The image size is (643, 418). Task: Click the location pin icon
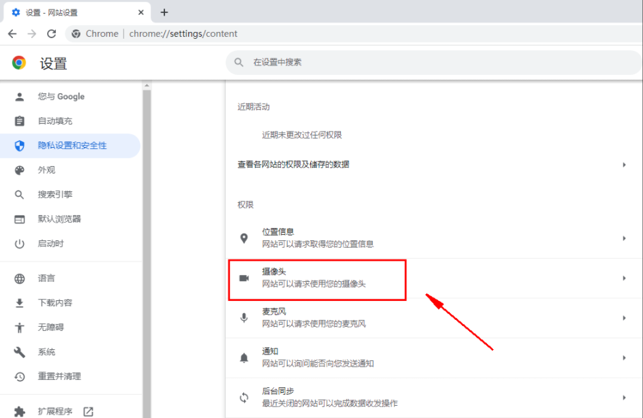[244, 238]
